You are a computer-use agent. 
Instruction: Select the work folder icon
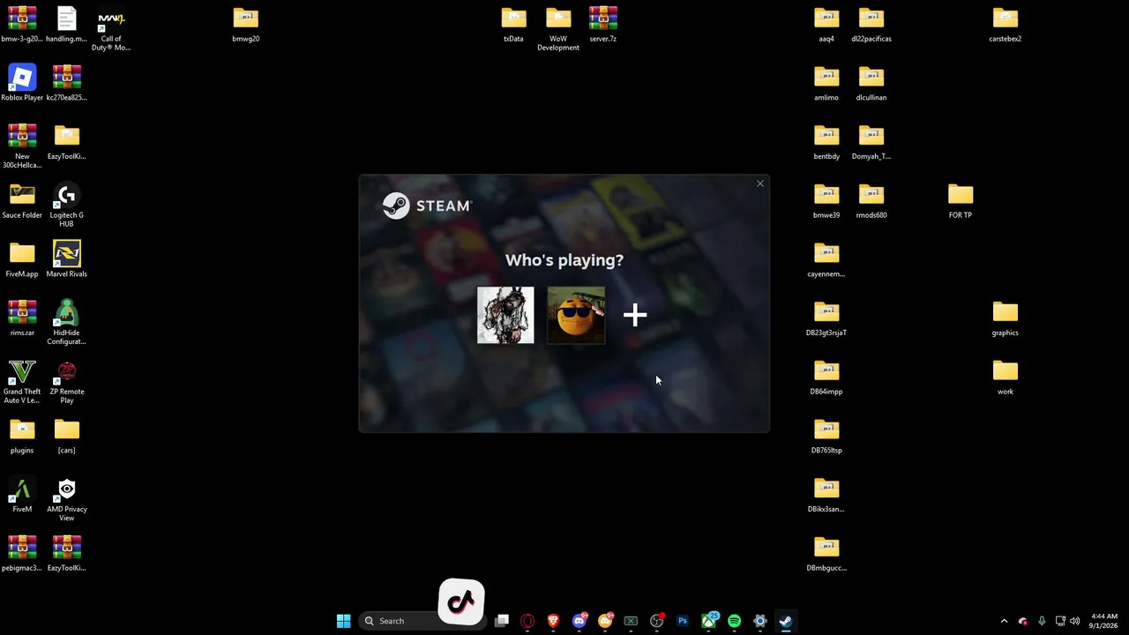pyautogui.click(x=1006, y=377)
